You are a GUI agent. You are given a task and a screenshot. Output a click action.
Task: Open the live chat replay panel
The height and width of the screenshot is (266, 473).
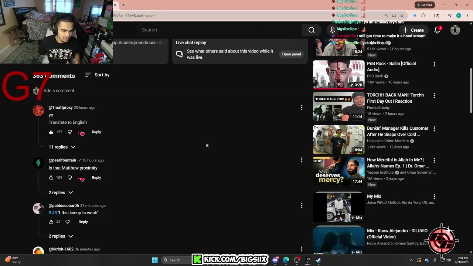coord(292,54)
